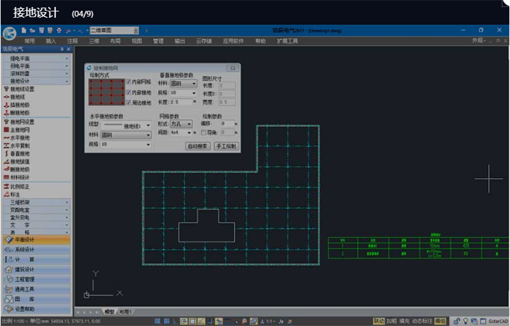Uncheck the 周边接地 checkbox
Viewport: 510px width, 326px height.
click(129, 102)
